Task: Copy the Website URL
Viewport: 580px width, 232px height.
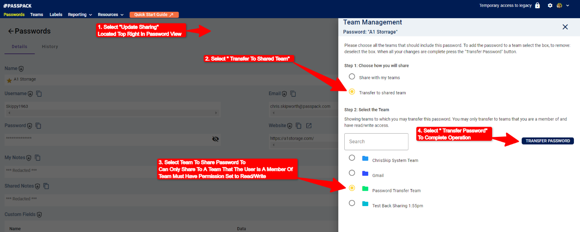Action: 299,126
